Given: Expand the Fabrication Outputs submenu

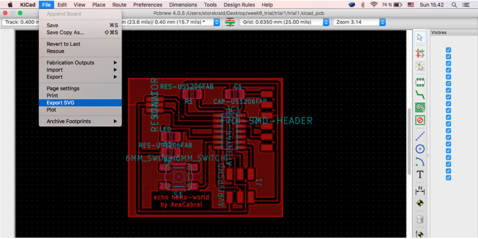Looking at the screenshot, I should tap(80, 62).
